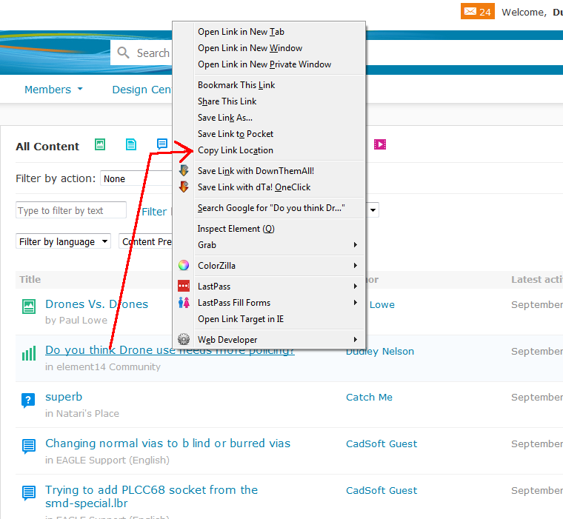Viewport: 563px width, 519px height.
Task: Open the Design Center navigation menu
Action: pos(141,90)
